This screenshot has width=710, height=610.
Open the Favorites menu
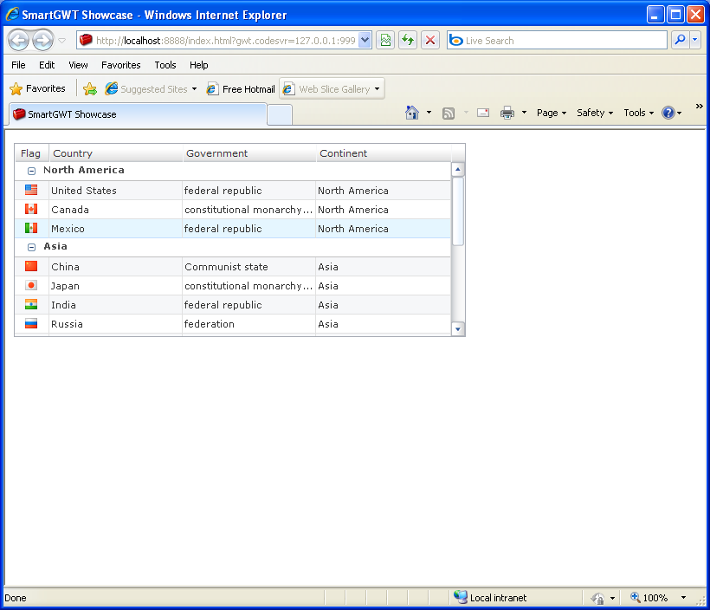[121, 65]
